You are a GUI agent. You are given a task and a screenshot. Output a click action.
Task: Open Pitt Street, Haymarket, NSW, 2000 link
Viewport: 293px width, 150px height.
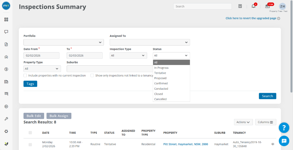coord(186,144)
